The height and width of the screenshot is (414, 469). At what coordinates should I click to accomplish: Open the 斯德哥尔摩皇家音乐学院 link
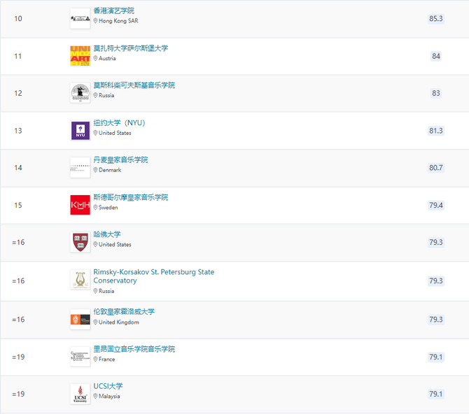click(x=131, y=197)
